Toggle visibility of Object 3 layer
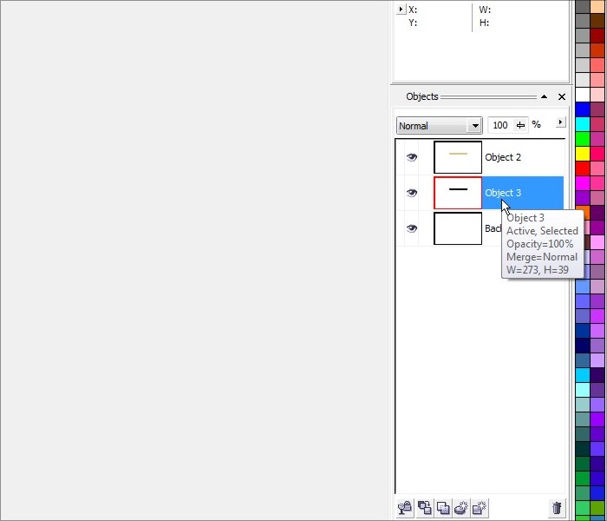Viewport: 607px width, 521px height. pyautogui.click(x=412, y=193)
